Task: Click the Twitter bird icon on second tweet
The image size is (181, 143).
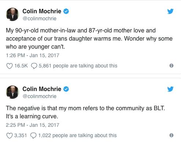Action: (170, 89)
